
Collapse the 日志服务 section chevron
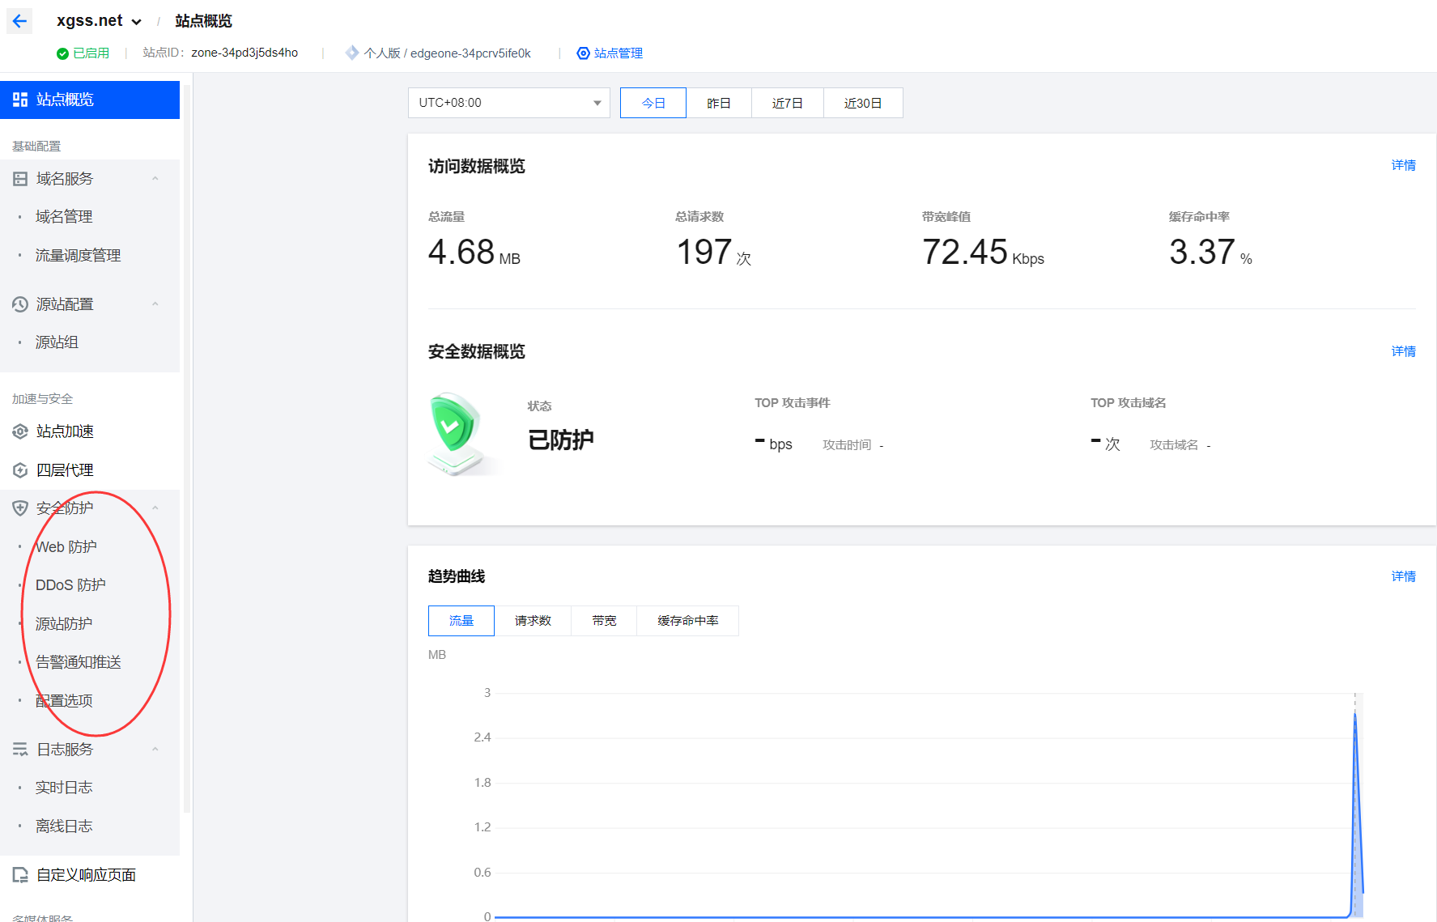pos(155,750)
